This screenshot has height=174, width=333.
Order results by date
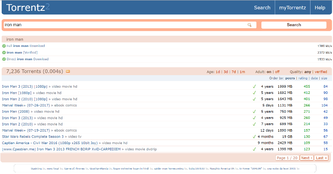click(x=314, y=78)
